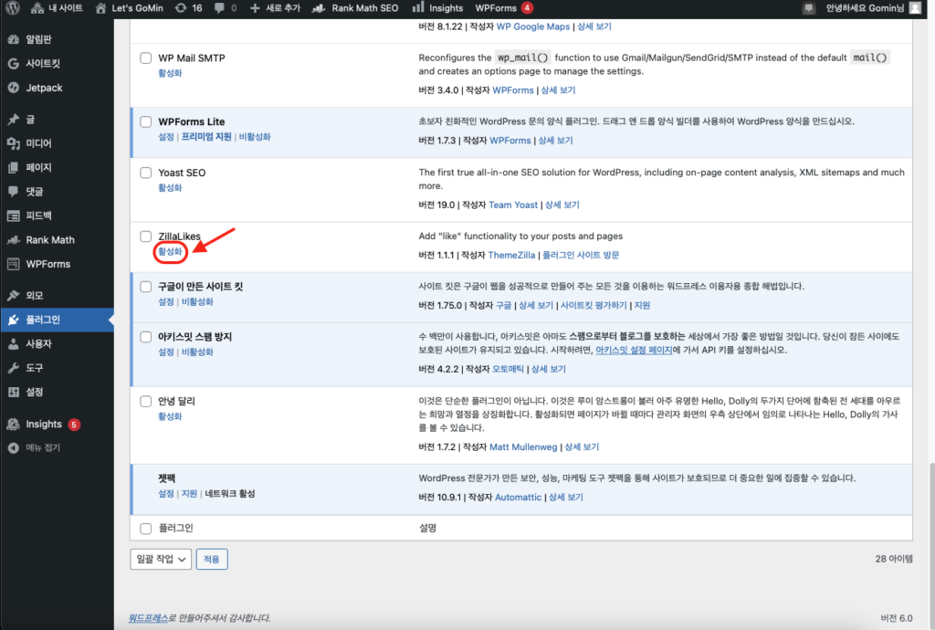Open WPForms Lite 프리미엄 지원 link

(x=206, y=137)
